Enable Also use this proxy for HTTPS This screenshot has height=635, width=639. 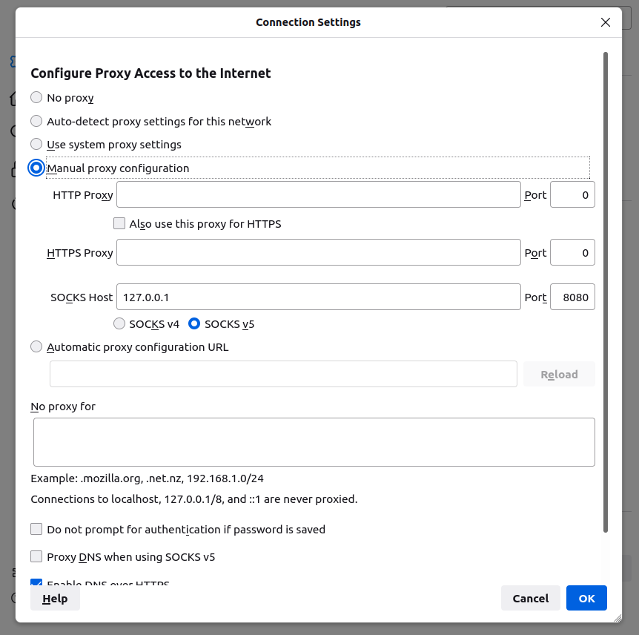(x=119, y=223)
